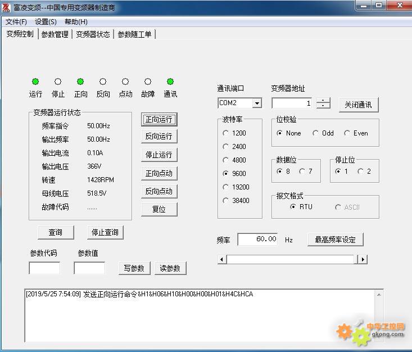The image size is (412, 352).
Task: Select the 9600 baud rate
Action: tap(234, 174)
